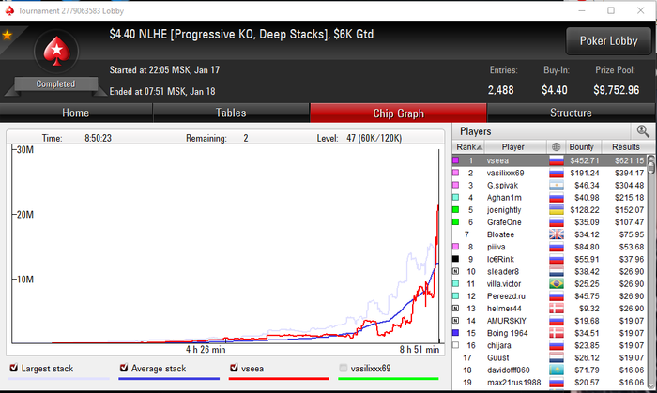Click the favorite star icon
This screenshot has width=657, height=393.
coord(7,35)
